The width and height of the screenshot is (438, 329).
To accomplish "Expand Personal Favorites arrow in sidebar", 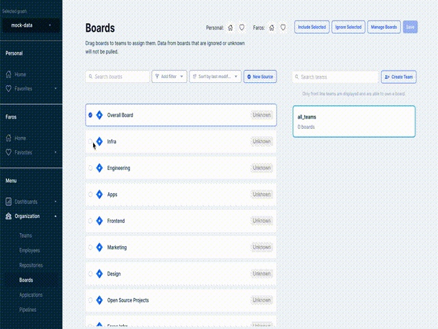I will [x=55, y=88].
